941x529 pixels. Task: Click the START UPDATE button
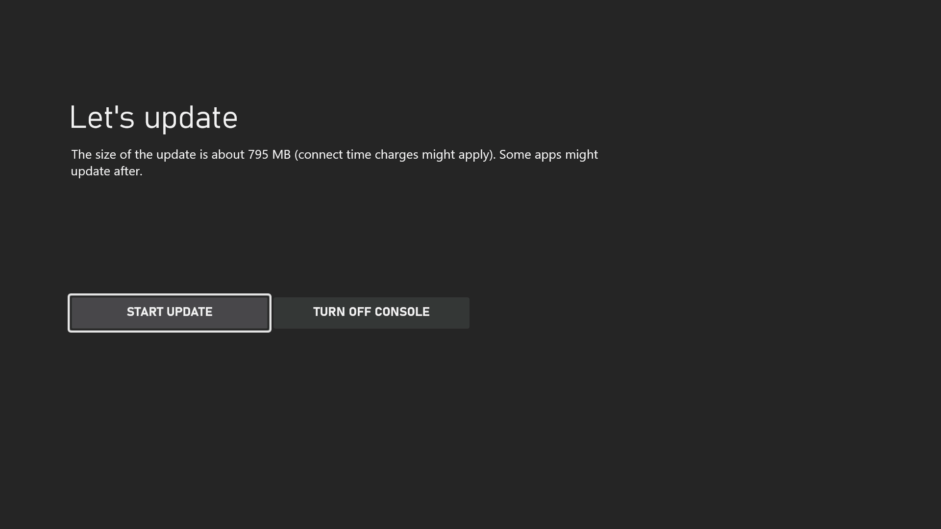170,313
